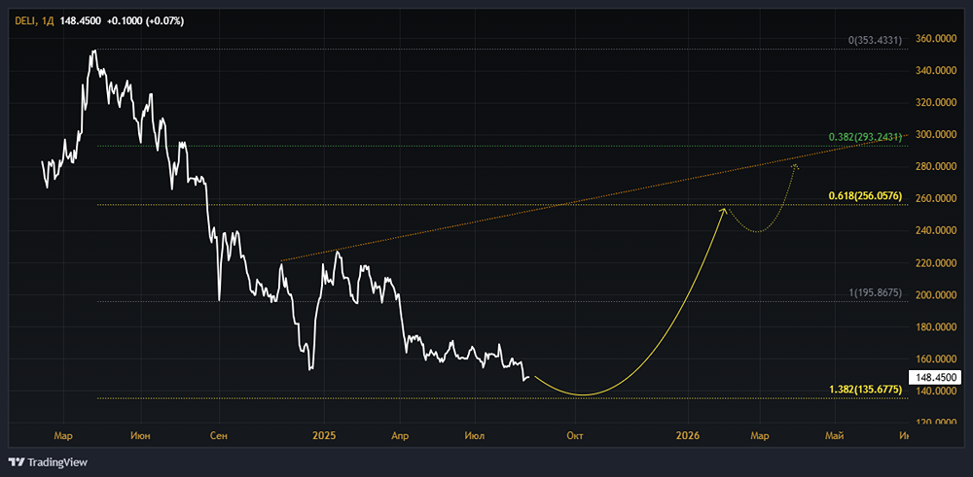This screenshot has height=477, width=973.
Task: Click the 1Д timeframe label
Action: tap(48, 21)
